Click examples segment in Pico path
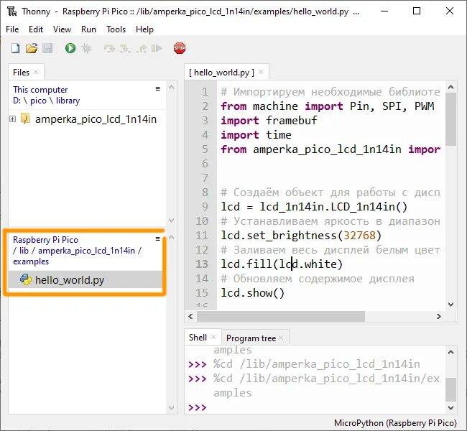Screen dimensions: 467x431 click(31, 261)
